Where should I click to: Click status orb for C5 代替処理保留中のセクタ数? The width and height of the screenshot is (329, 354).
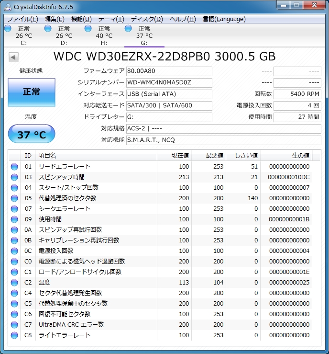coord(14,304)
